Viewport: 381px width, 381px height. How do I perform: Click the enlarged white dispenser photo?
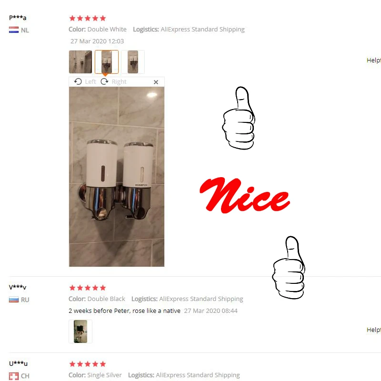(x=117, y=177)
